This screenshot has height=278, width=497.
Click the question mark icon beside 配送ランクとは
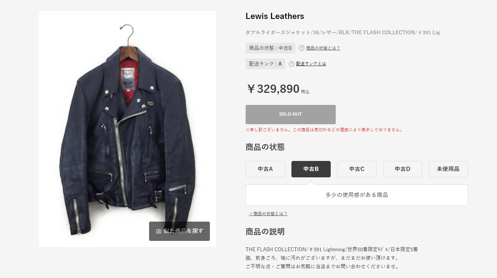point(291,64)
